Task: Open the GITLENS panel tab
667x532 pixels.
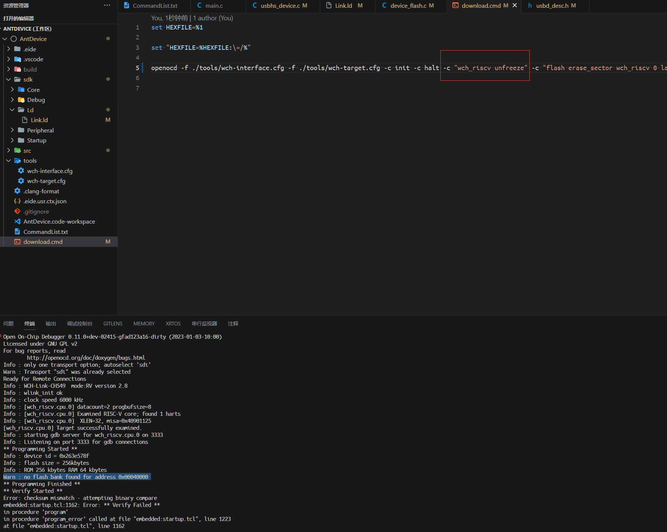Action: [113, 324]
